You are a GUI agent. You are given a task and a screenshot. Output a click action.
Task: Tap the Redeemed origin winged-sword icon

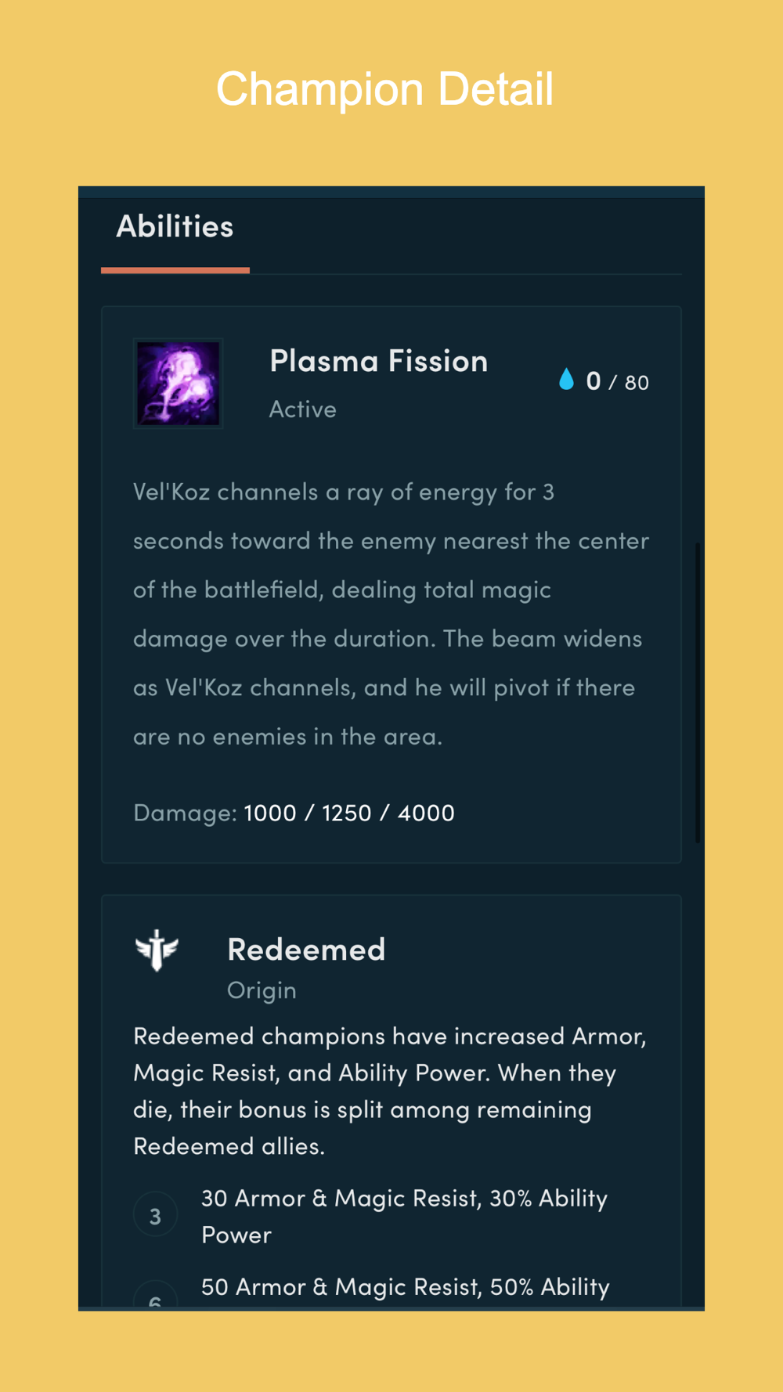coord(157,950)
